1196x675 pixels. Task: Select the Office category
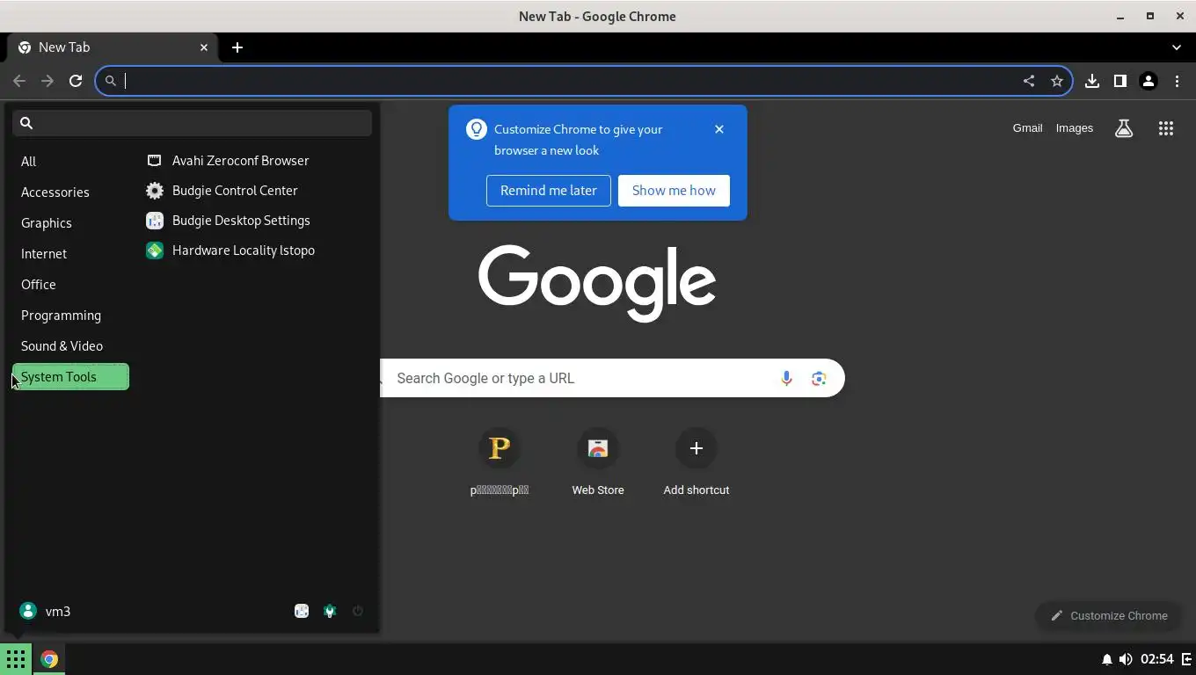[70, 284]
